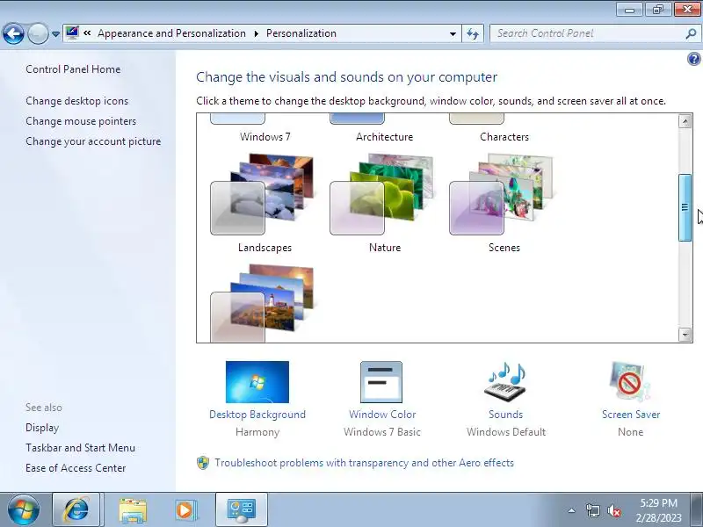
Task: Open Troubleshoot problems with transparency link
Action: pyautogui.click(x=364, y=463)
